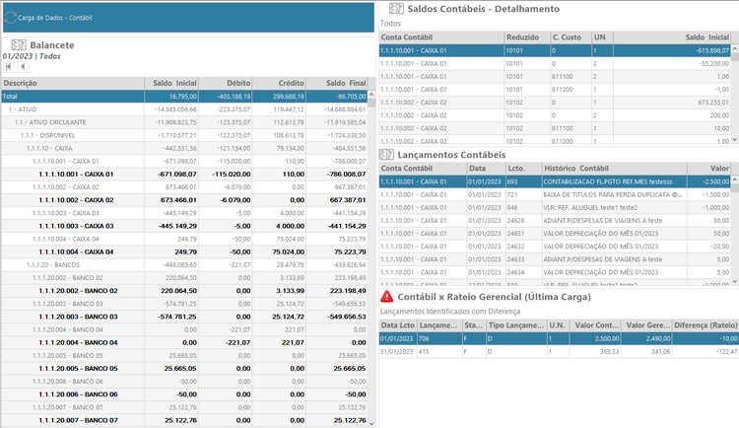This screenshot has width=739, height=428.
Task: Select bold 1.1.1.20.005 - BANCO 05 row
Action: tap(184, 369)
